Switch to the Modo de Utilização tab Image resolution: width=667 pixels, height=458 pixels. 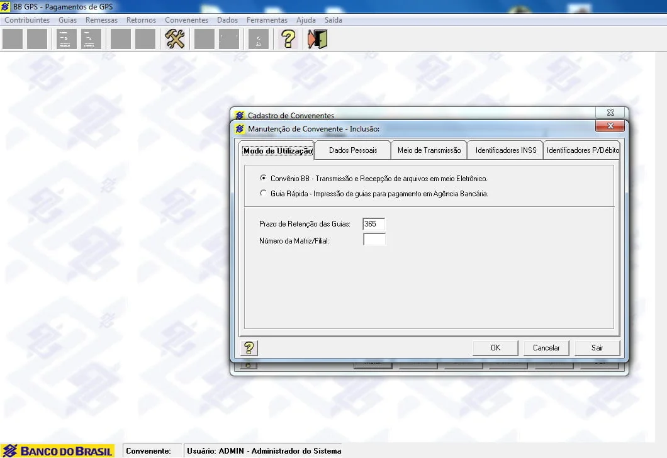click(277, 150)
